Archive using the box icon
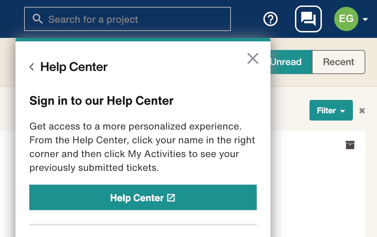This screenshot has width=377, height=237. coord(350,145)
